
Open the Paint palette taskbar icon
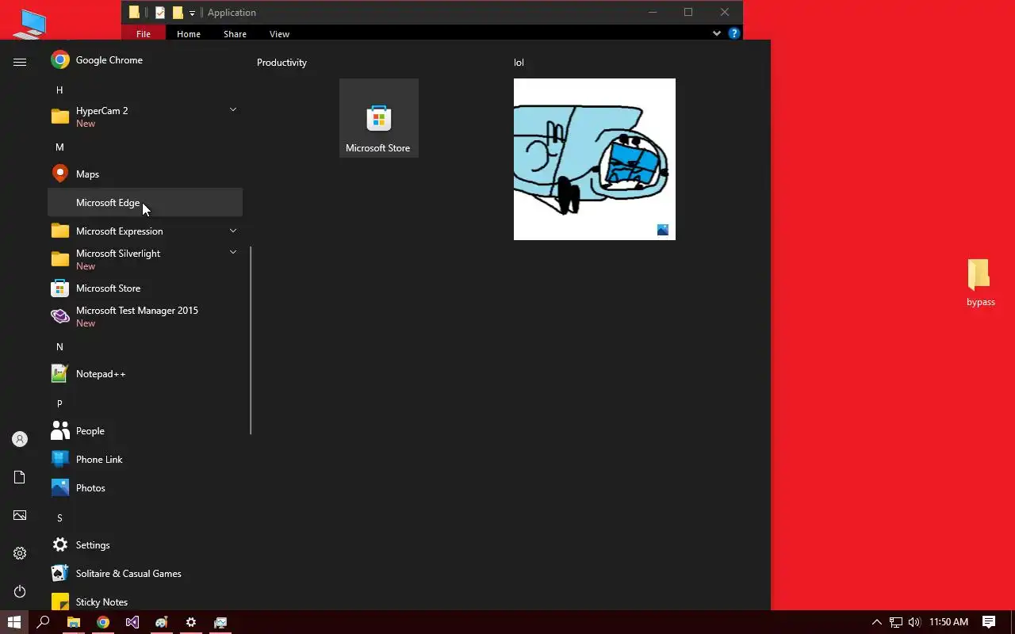[162, 622]
